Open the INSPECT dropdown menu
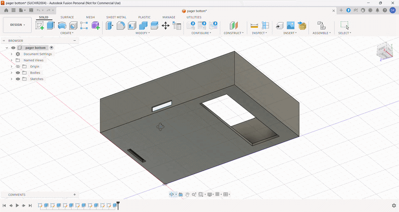Screen dimensions: 399x212 click(x=259, y=33)
